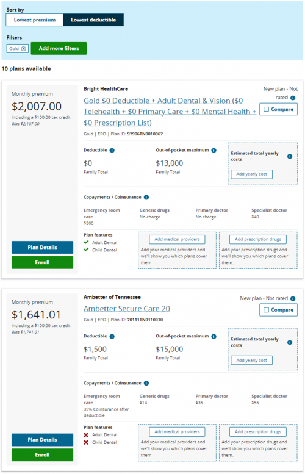
Task: Click Add more filters button
Action: click(59, 48)
